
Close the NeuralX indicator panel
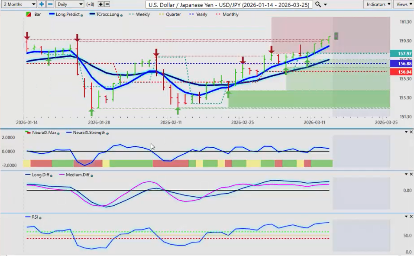tap(411, 132)
